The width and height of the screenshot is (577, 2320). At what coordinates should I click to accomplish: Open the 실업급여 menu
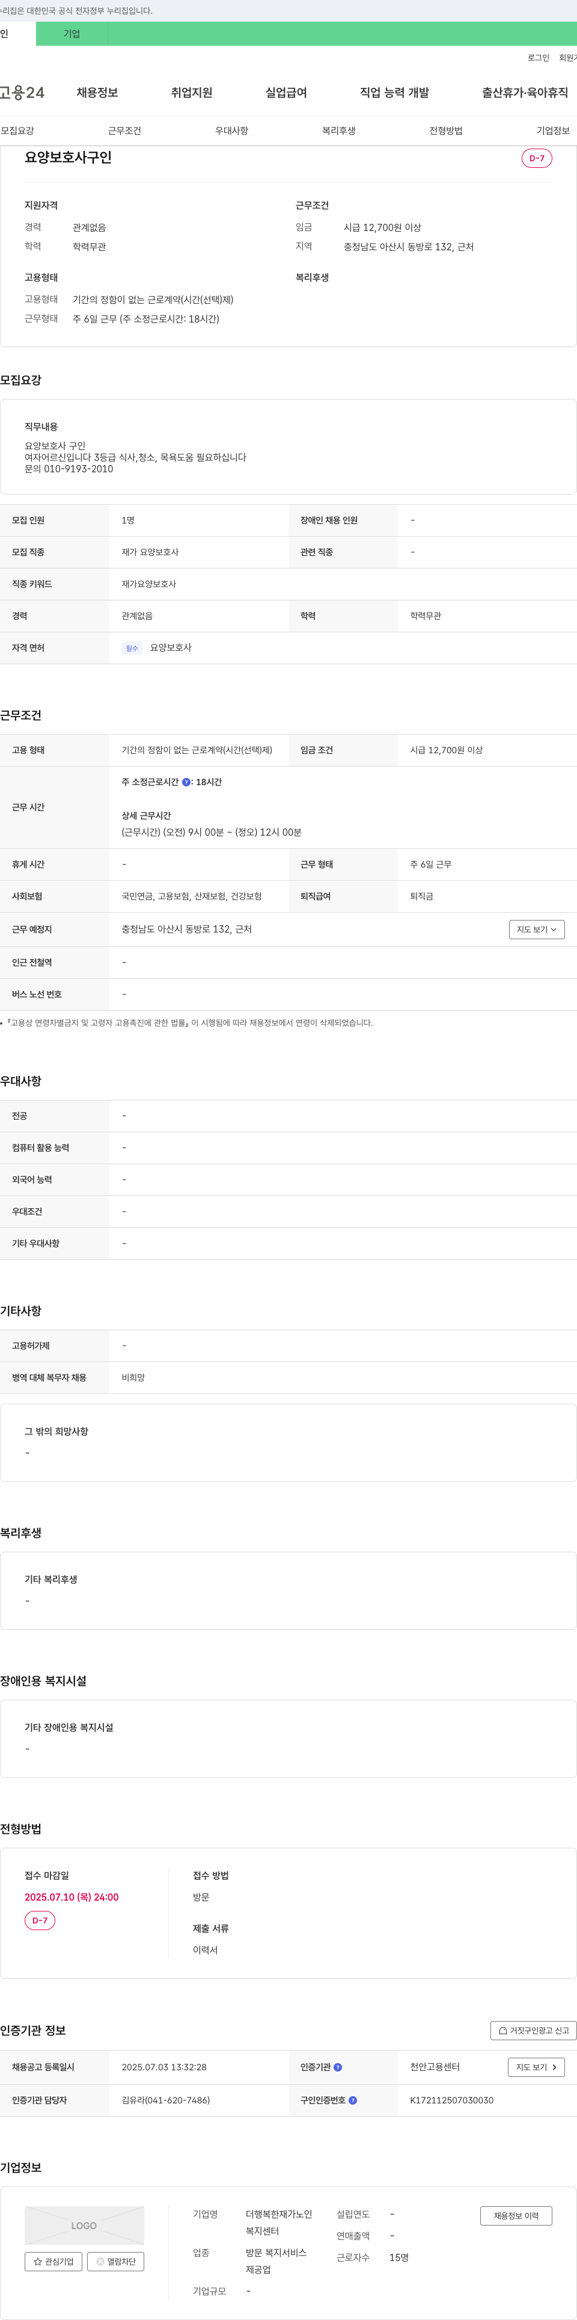coord(286,93)
